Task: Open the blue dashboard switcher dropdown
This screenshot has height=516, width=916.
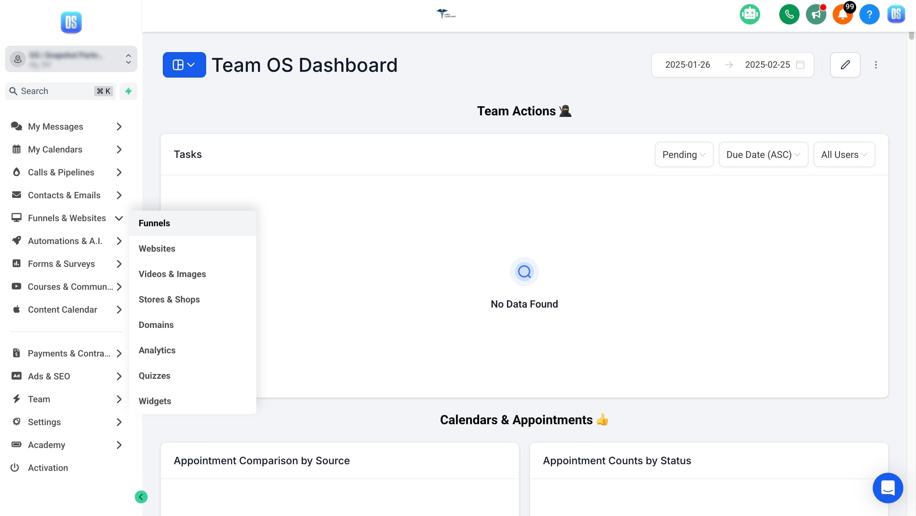Action: coord(184,64)
